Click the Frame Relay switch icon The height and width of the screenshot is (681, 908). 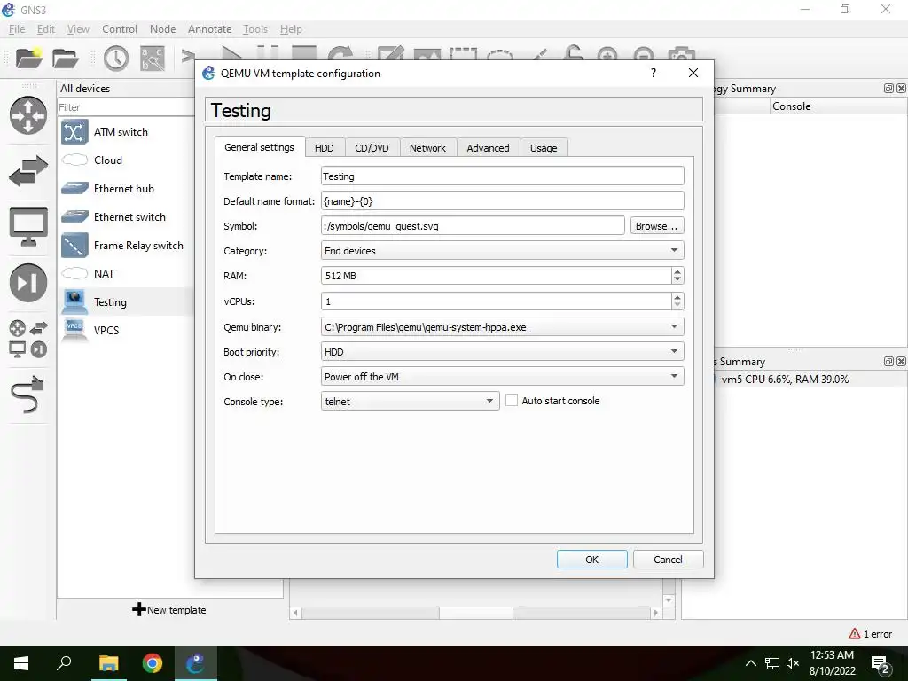(x=74, y=245)
